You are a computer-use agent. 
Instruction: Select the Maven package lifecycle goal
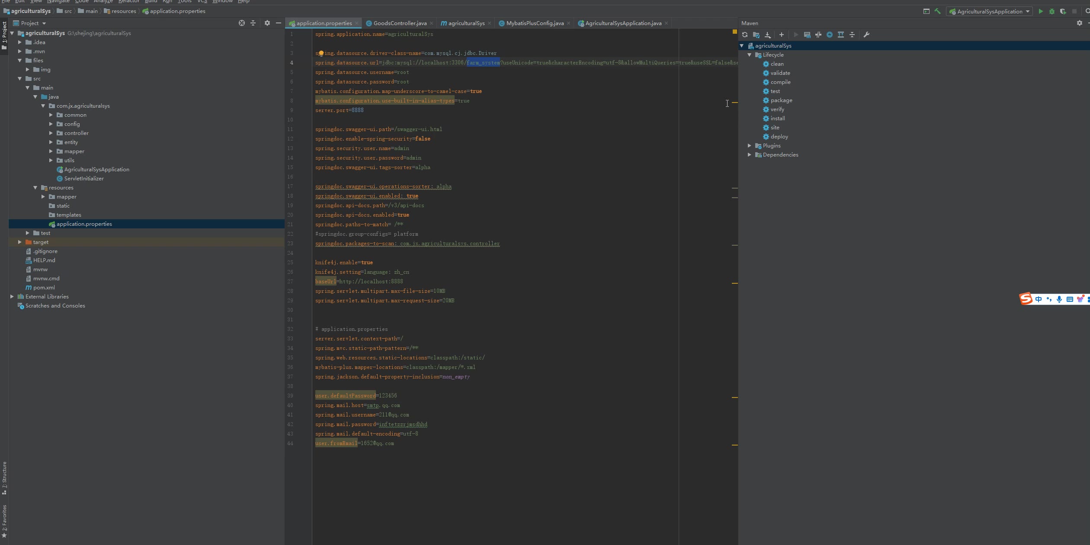point(781,100)
